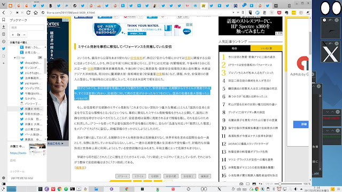Image resolution: width=342 pixels, height=192 pixels.
Task: Add new bookmark with the plus button
Action: 13,35
